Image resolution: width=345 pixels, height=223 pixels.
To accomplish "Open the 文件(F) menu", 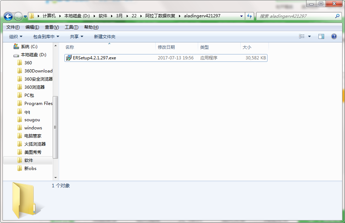I will point(13,27).
